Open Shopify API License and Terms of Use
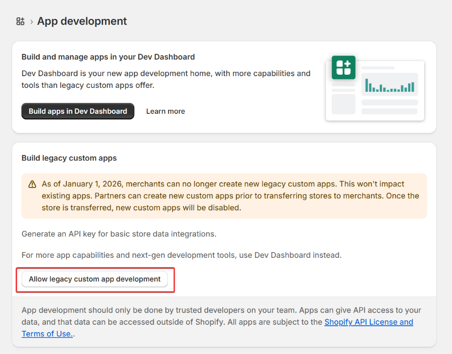The height and width of the screenshot is (354, 452). click(x=368, y=322)
